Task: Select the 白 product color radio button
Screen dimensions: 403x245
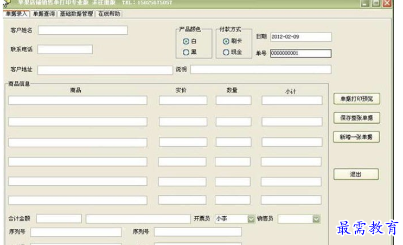Action: coord(186,41)
